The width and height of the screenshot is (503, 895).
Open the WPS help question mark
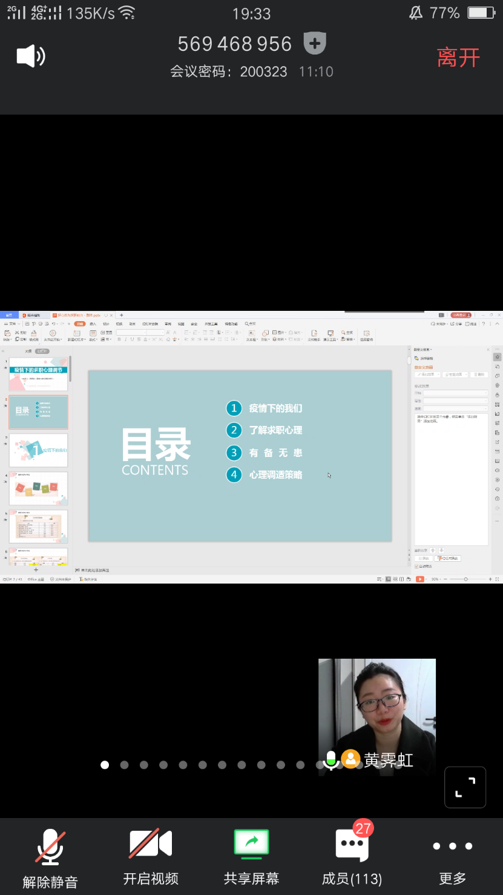pyautogui.click(x=483, y=324)
